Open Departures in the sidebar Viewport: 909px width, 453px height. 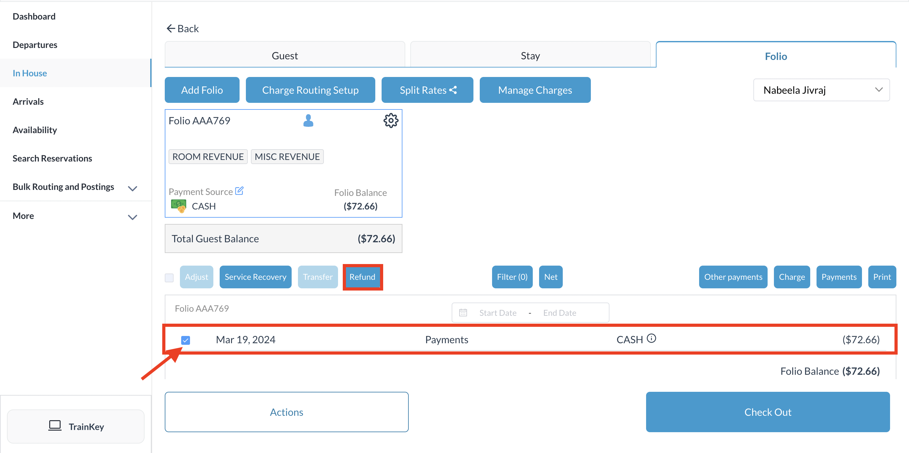tap(35, 45)
